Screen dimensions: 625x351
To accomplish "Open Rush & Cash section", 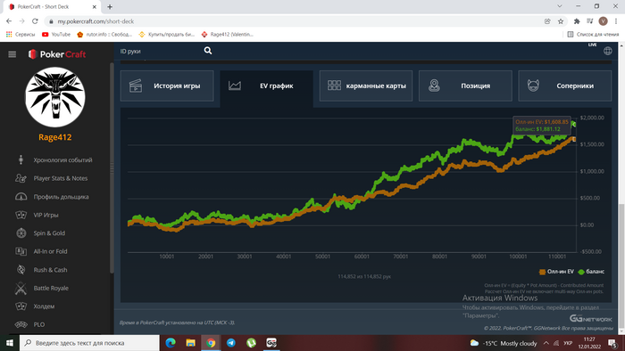I will click(50, 270).
